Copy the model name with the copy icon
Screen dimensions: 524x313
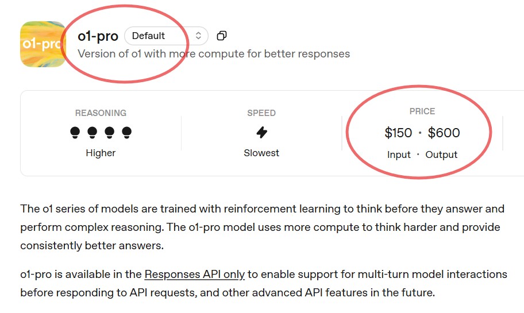point(222,36)
